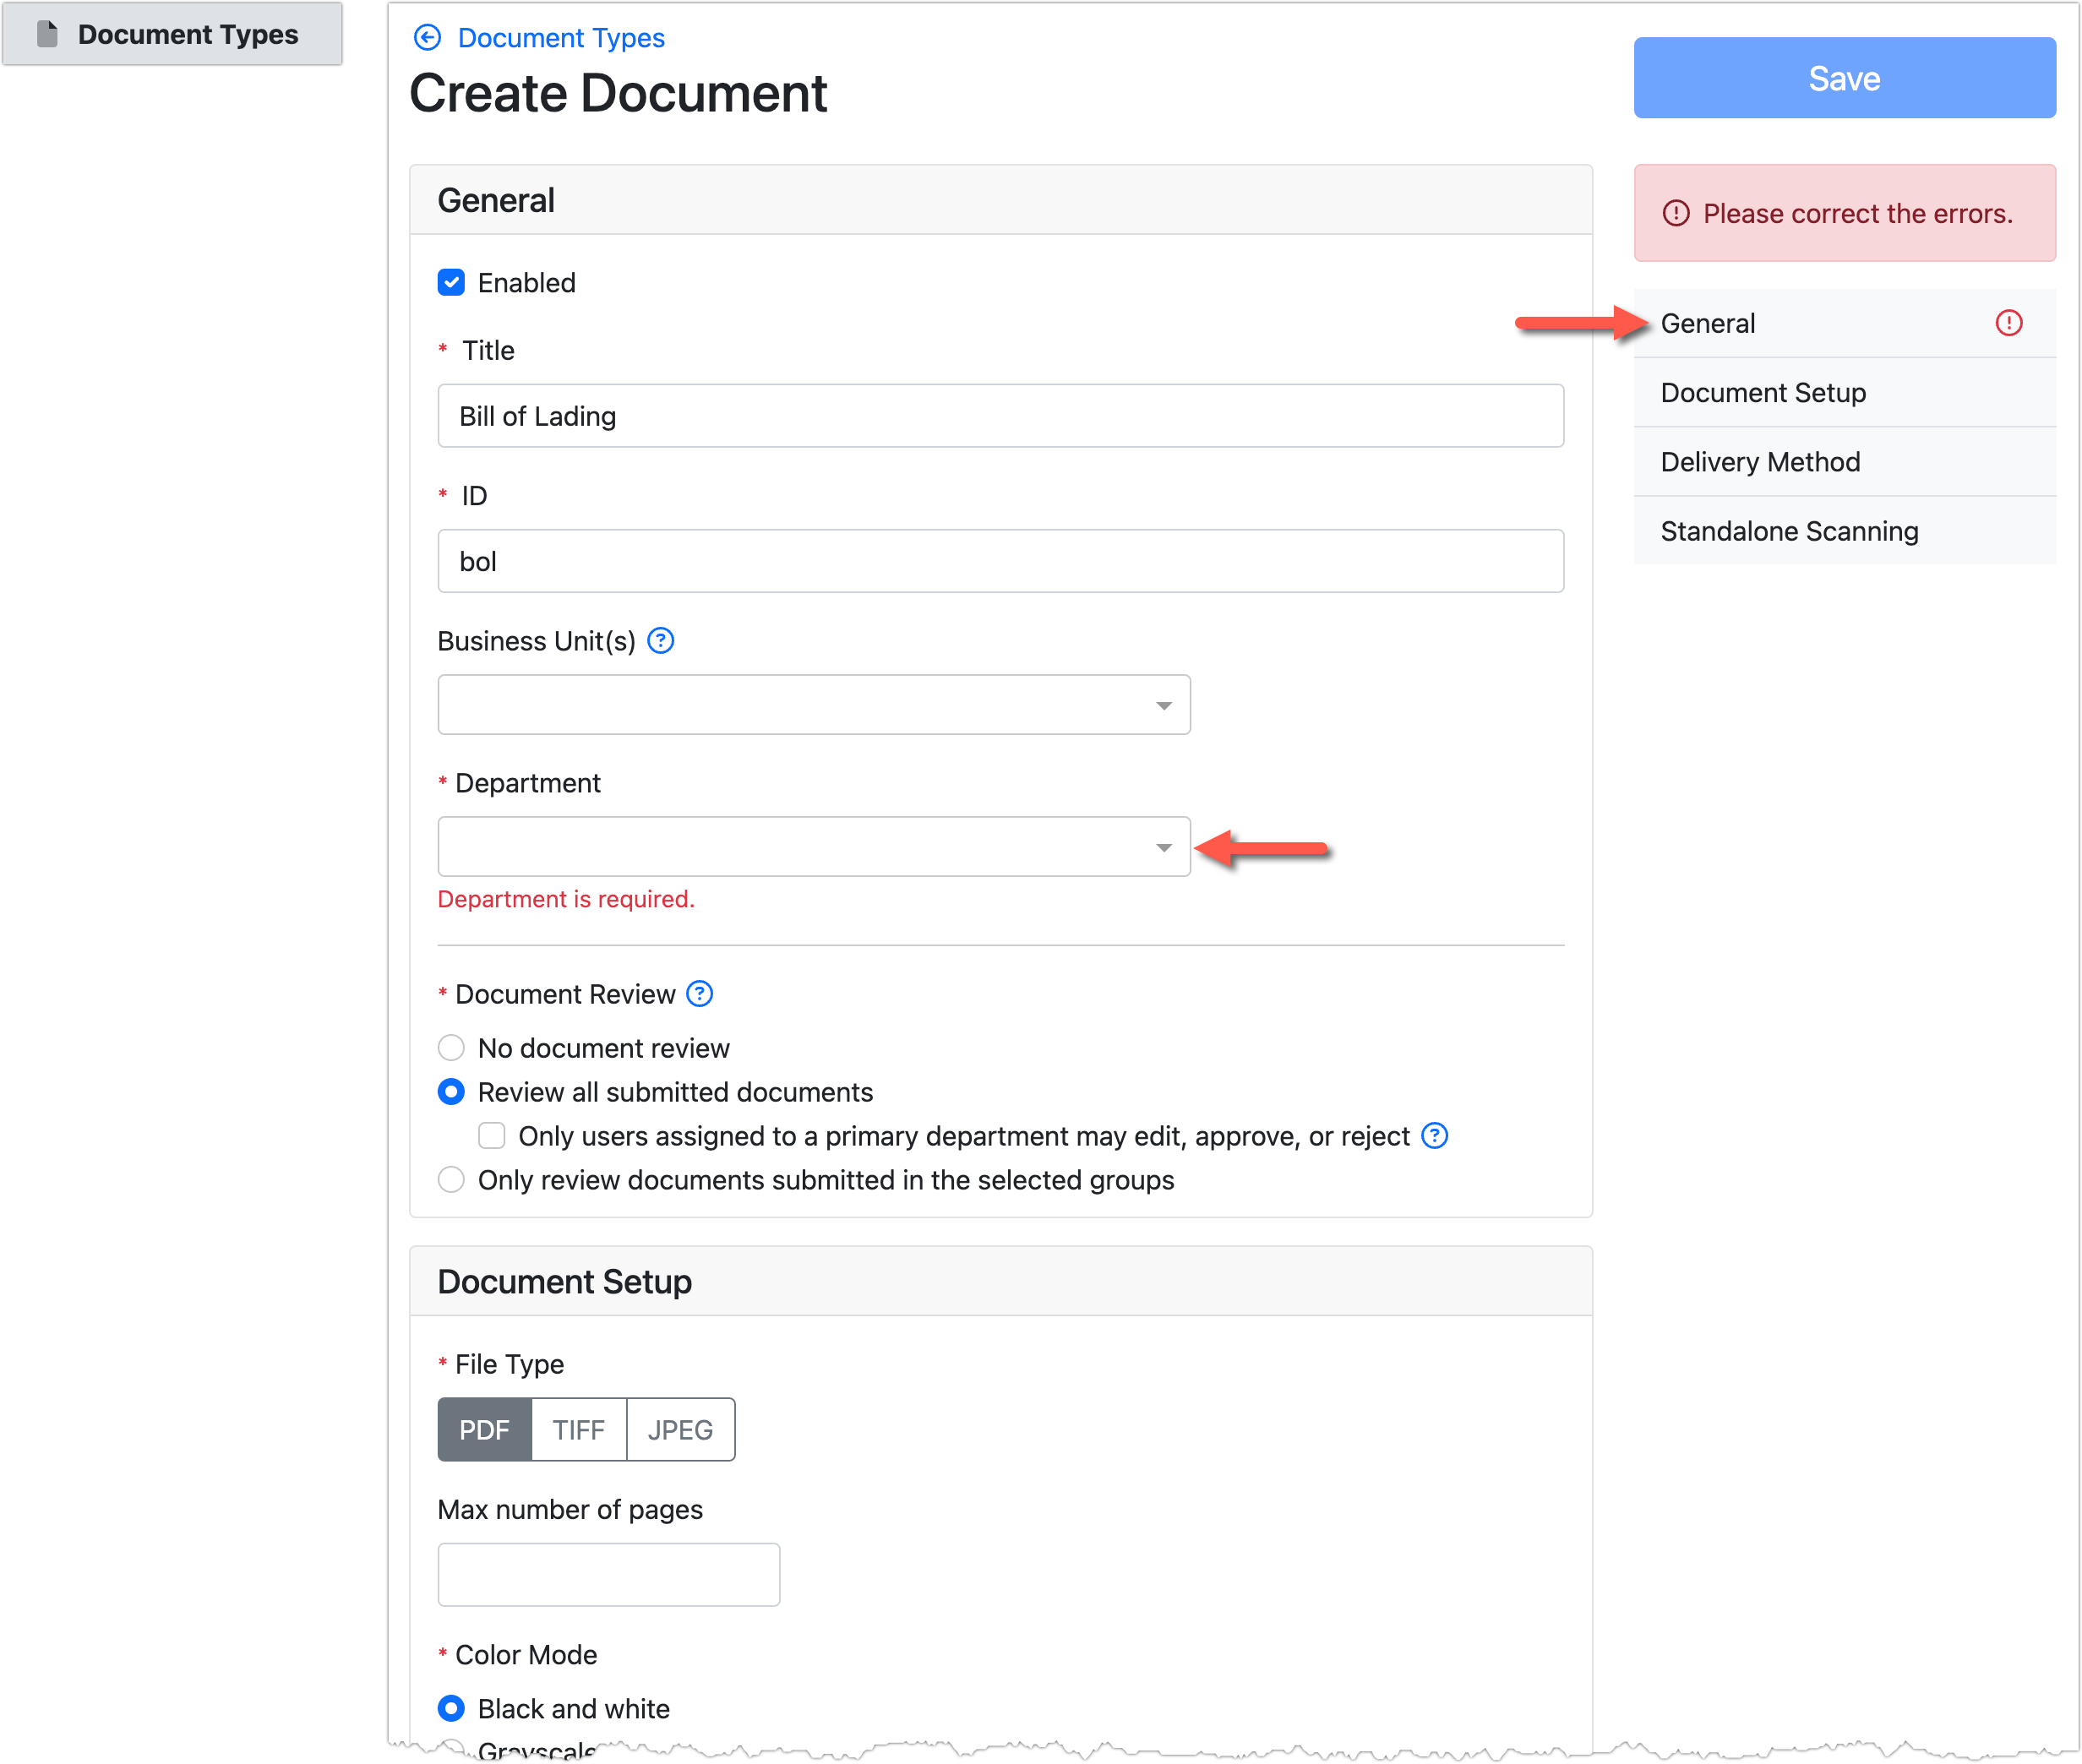2082x1764 pixels.
Task: Click the Save button
Action: click(x=1844, y=78)
